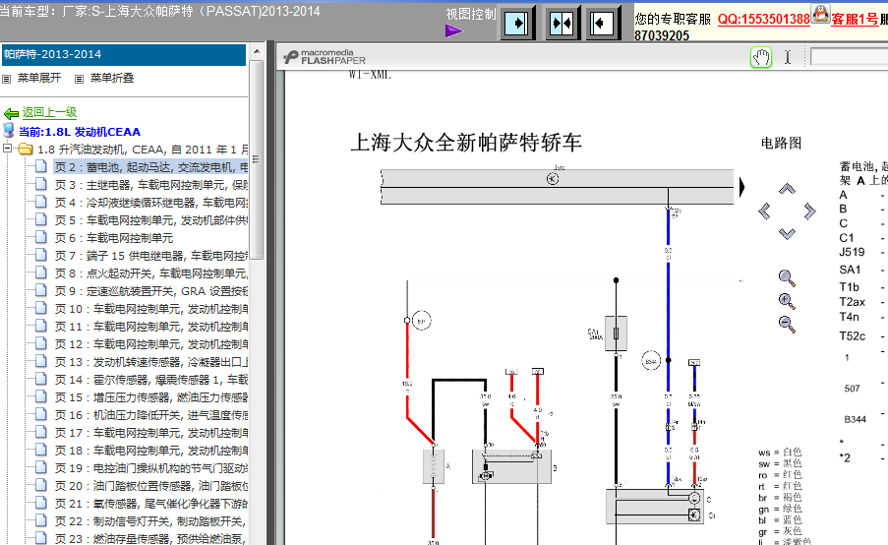Viewport: 888px width, 545px height.
Task: Click the black arrow beside the diagram header bar
Action: click(741, 187)
